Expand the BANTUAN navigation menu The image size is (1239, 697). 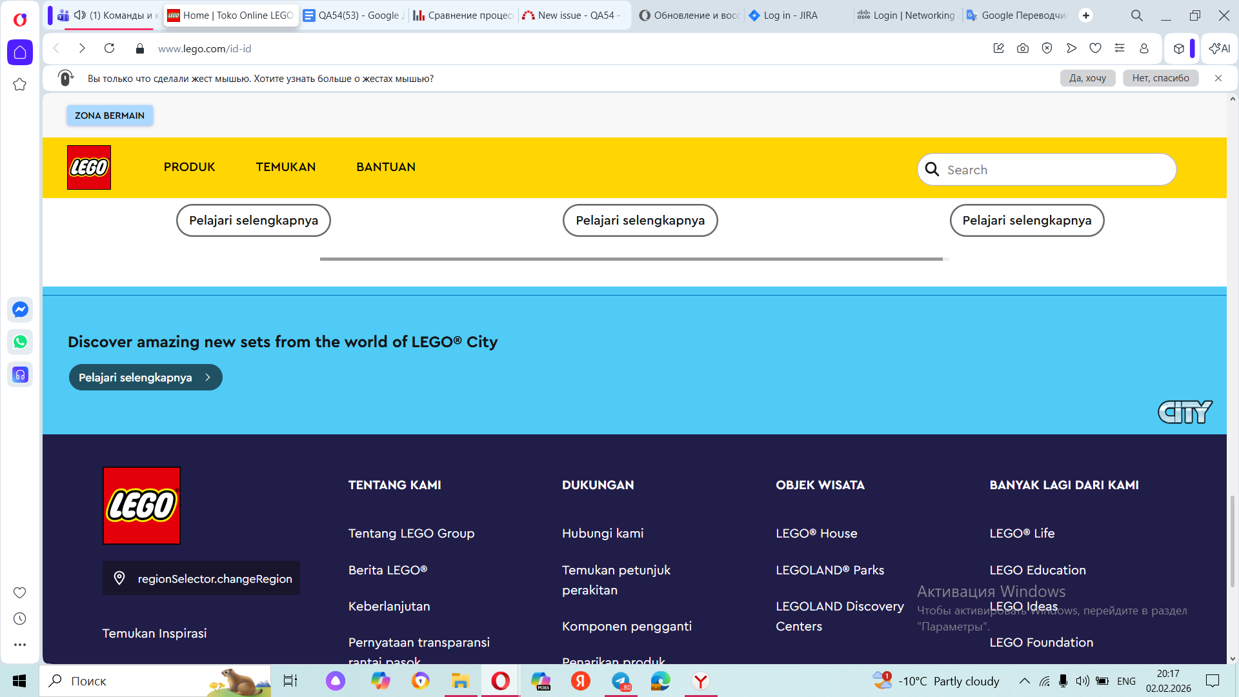click(x=386, y=167)
